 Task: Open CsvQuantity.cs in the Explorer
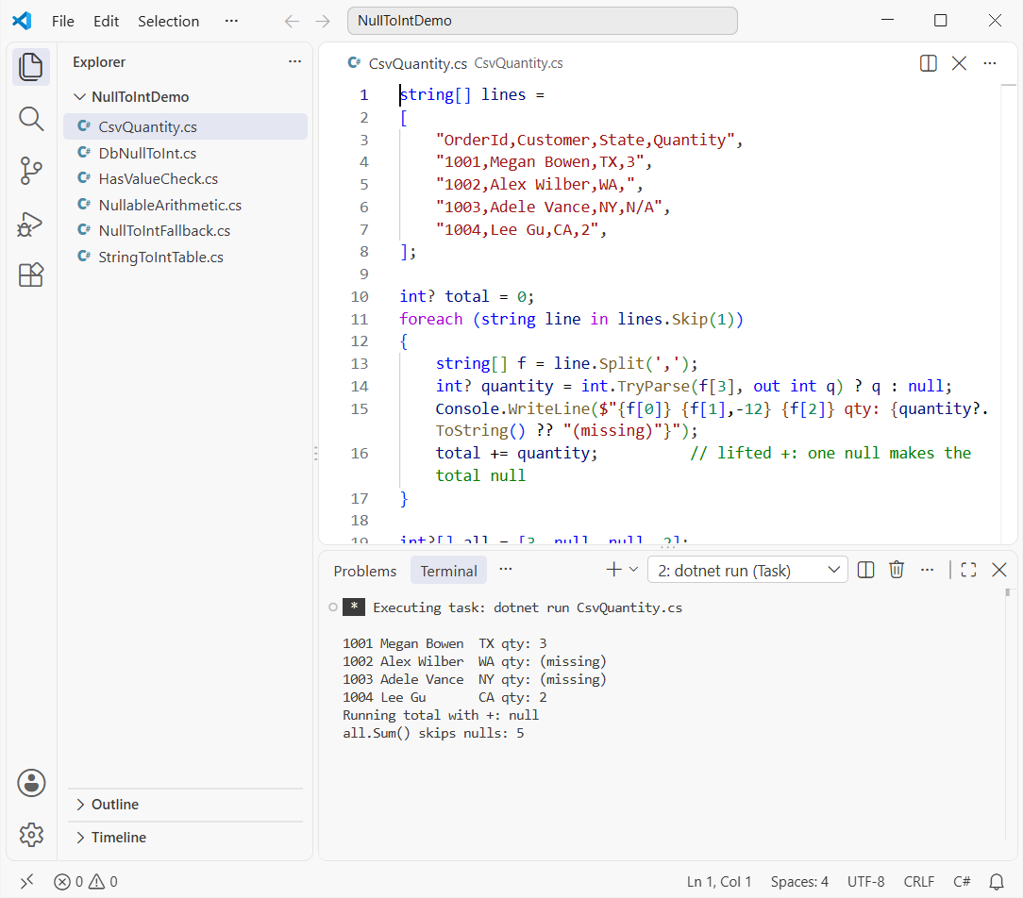click(x=185, y=126)
